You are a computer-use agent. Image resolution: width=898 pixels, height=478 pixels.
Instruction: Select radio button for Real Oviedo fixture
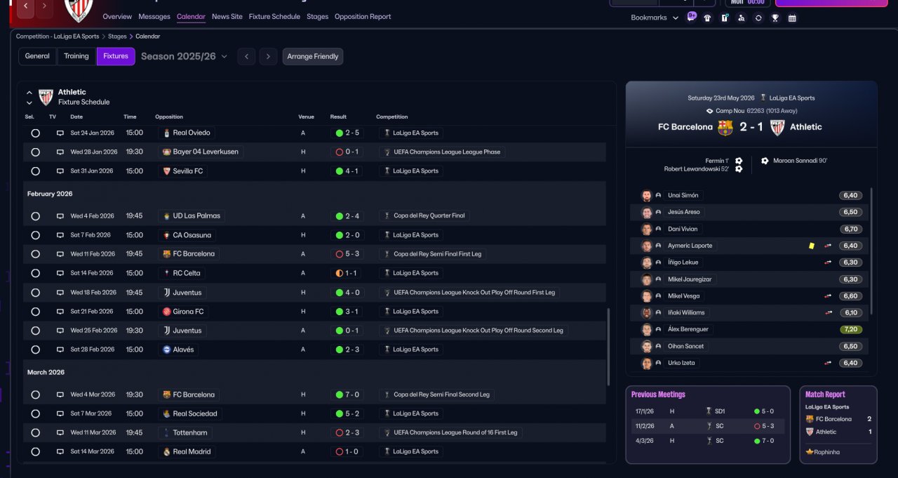pyautogui.click(x=36, y=133)
